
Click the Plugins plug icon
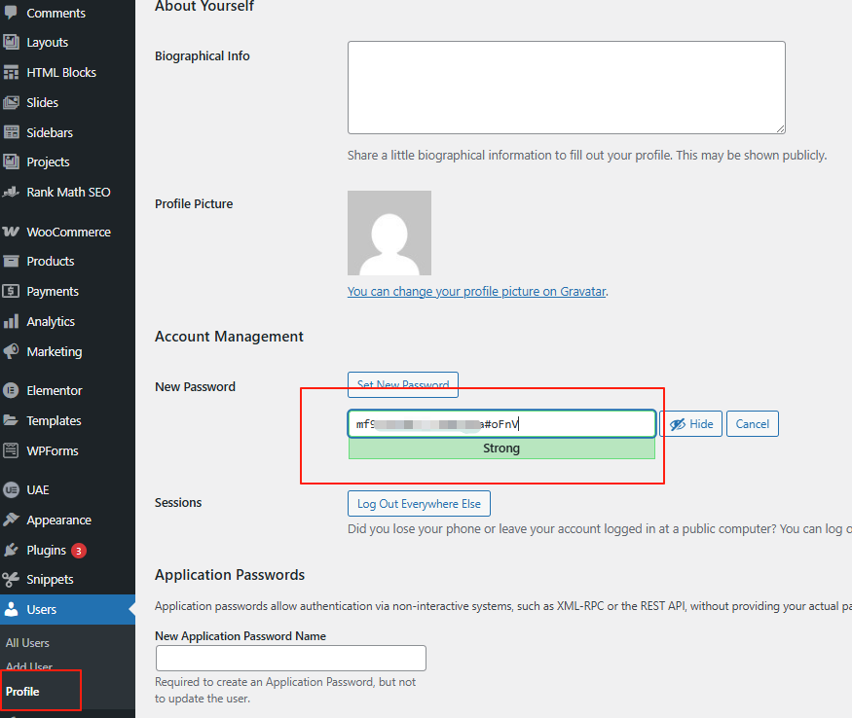[x=12, y=550]
